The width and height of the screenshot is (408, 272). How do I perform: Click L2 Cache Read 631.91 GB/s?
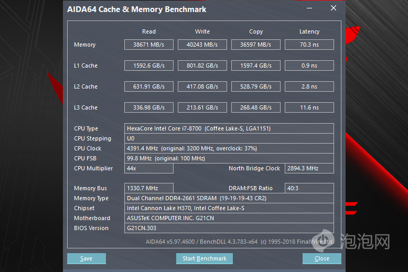[149, 87]
